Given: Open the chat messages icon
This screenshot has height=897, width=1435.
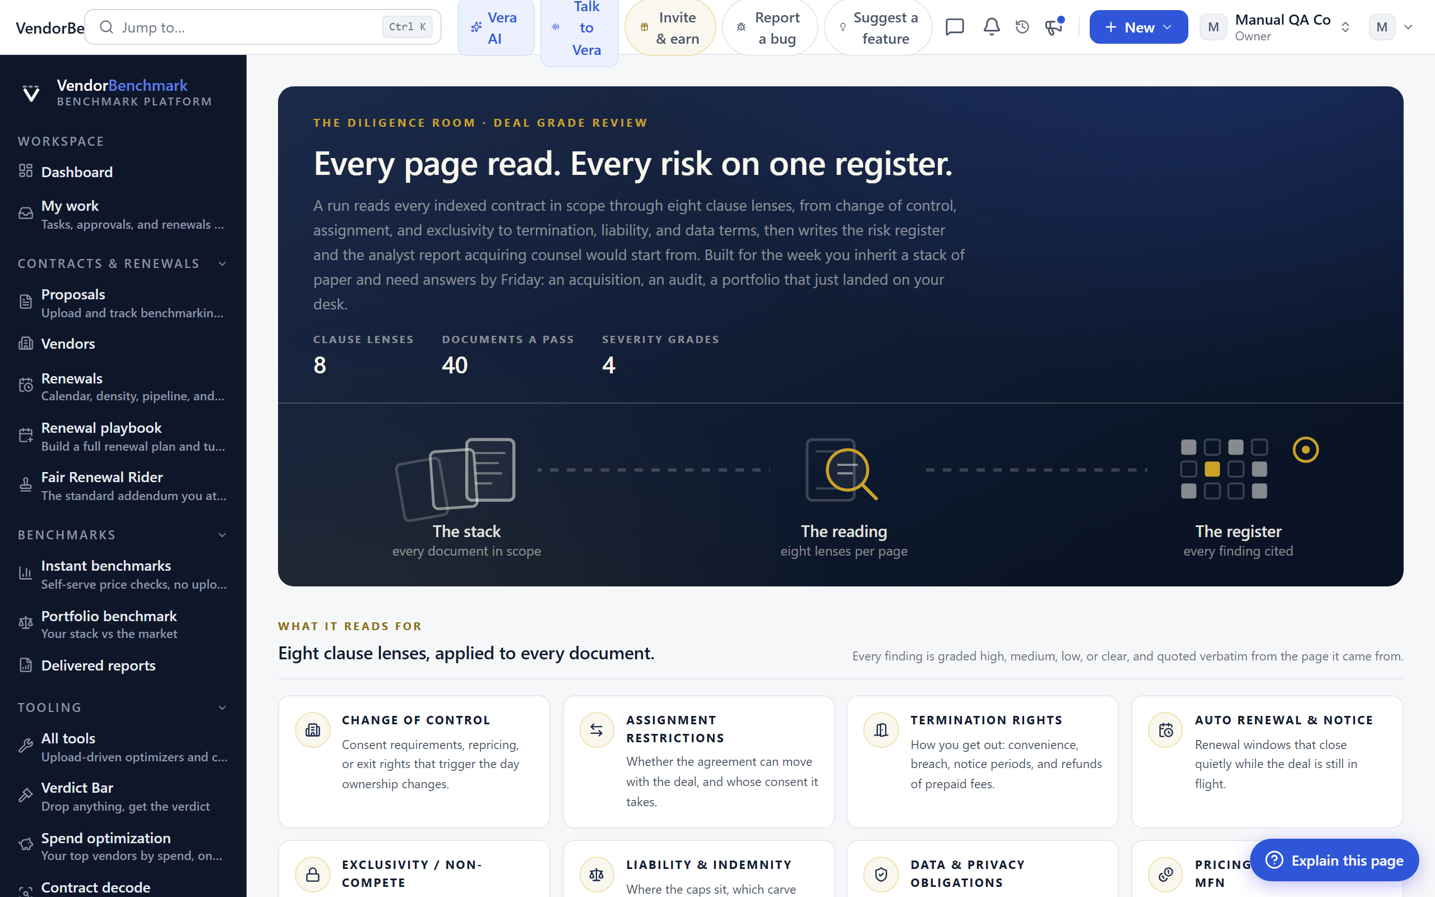Looking at the screenshot, I should (955, 27).
